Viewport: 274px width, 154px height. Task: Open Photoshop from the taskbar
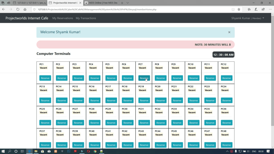point(68,151)
